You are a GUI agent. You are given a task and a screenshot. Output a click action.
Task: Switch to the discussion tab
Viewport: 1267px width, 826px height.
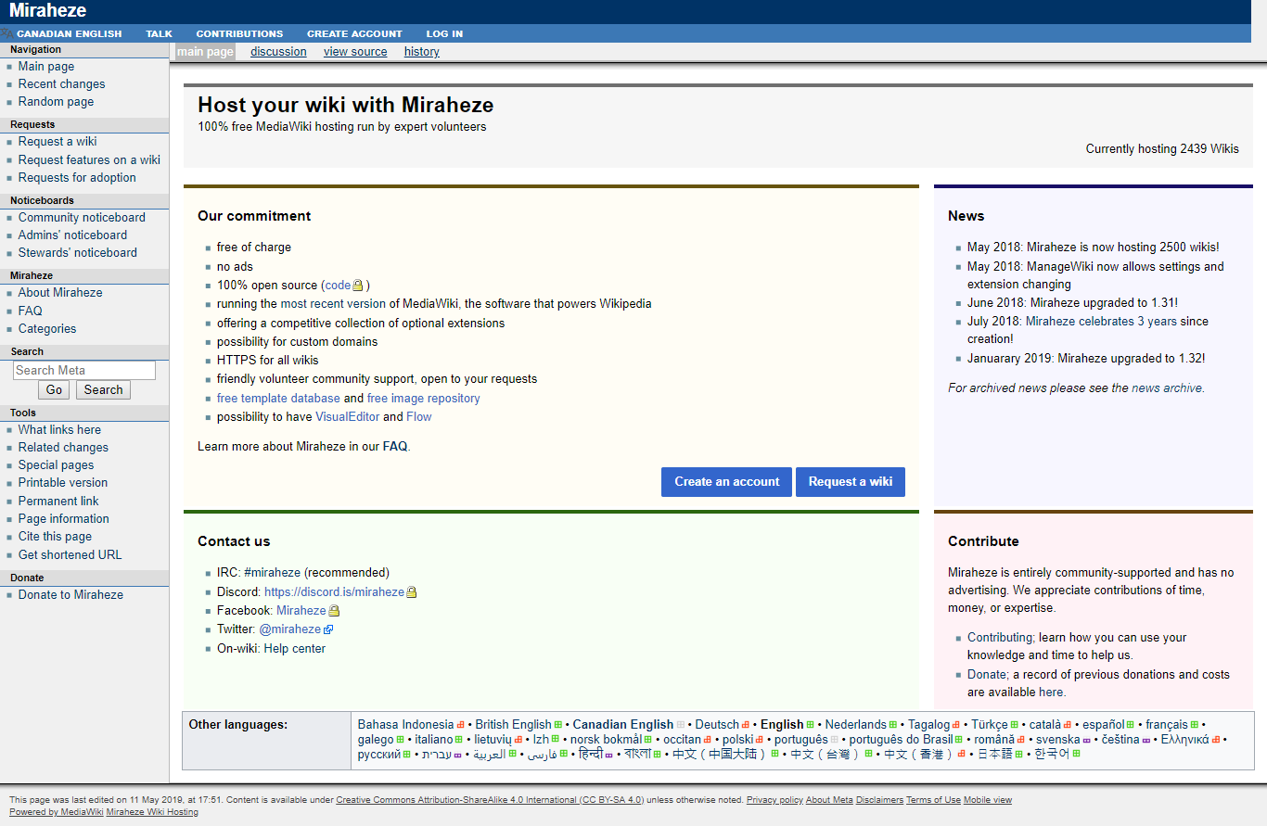point(278,52)
